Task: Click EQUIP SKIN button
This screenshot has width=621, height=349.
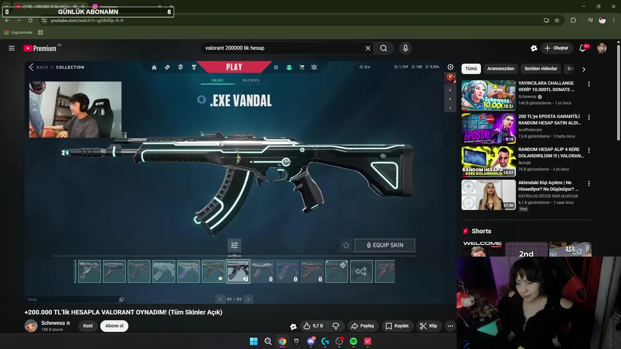Action: pyautogui.click(x=385, y=245)
